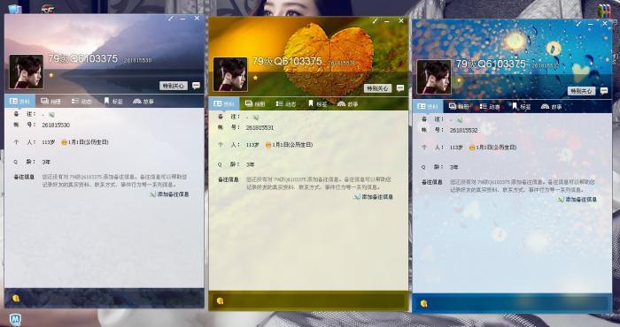620x327 pixels.
Task: Switch to 相册 tab in window 261815530
Action: 50,102
